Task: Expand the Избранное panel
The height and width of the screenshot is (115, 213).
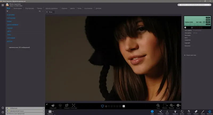Action: click(7, 108)
